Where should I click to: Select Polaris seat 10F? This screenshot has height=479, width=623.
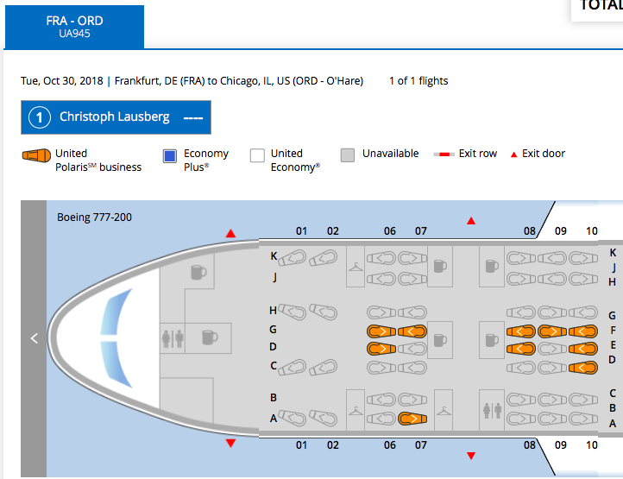[583, 331]
